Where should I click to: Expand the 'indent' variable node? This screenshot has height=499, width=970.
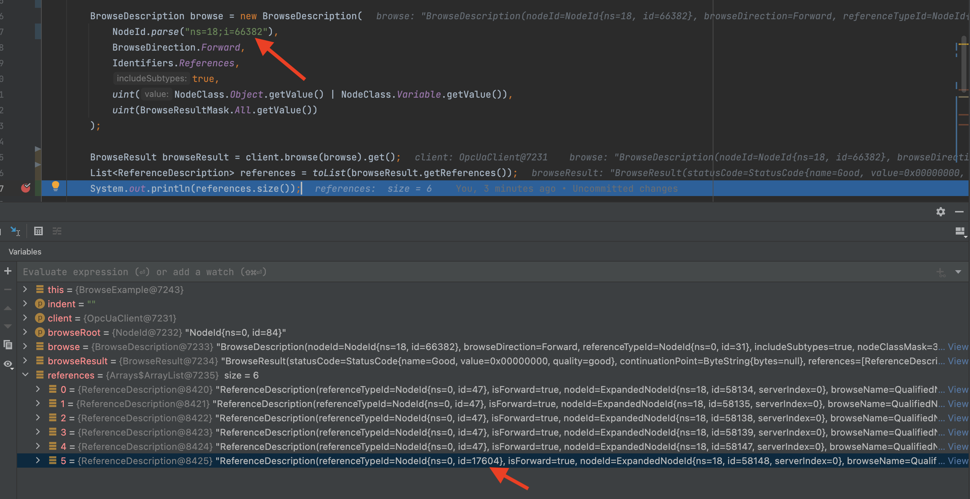(25, 304)
